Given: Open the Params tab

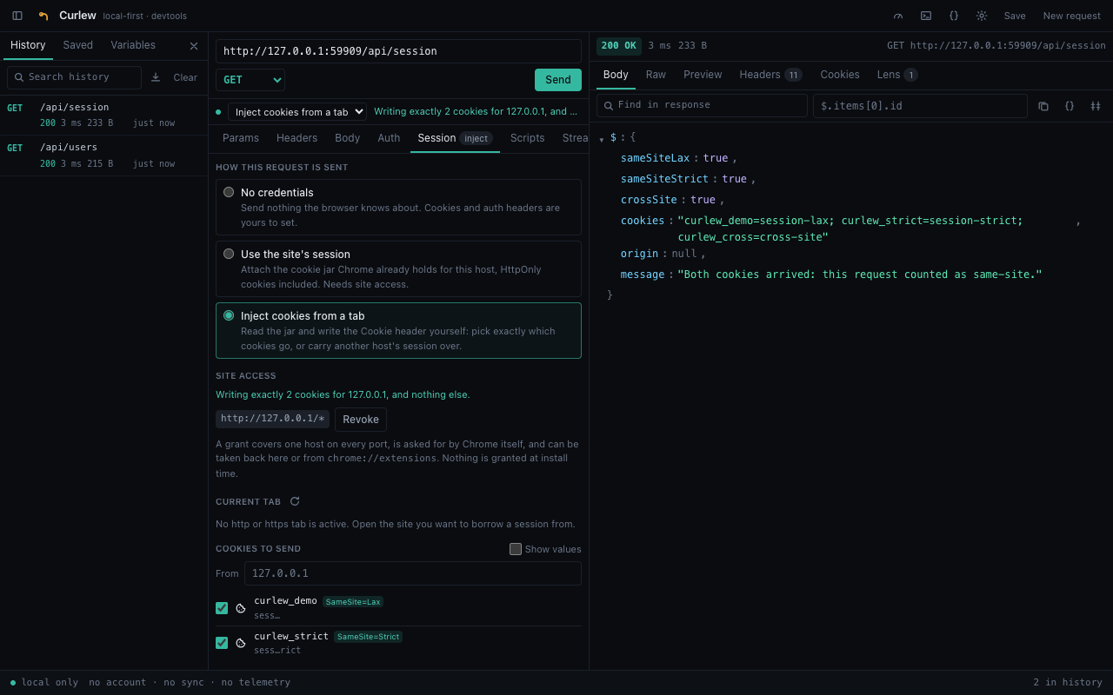Looking at the screenshot, I should [x=241, y=138].
